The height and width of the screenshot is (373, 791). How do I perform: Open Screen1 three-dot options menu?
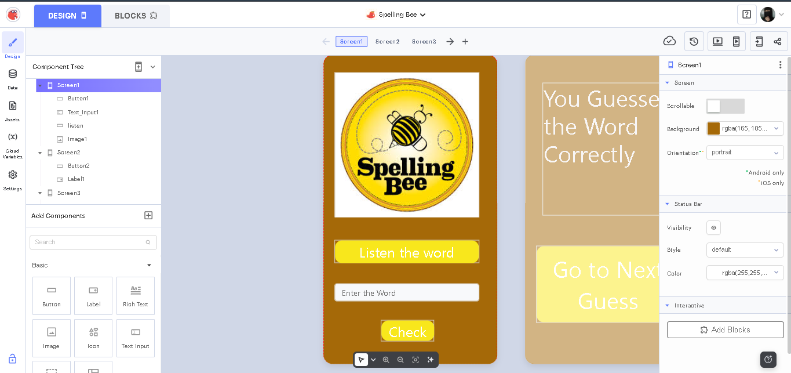click(x=780, y=65)
